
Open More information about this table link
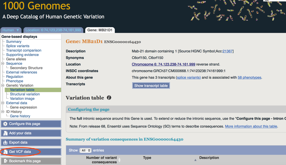click(251, 126)
